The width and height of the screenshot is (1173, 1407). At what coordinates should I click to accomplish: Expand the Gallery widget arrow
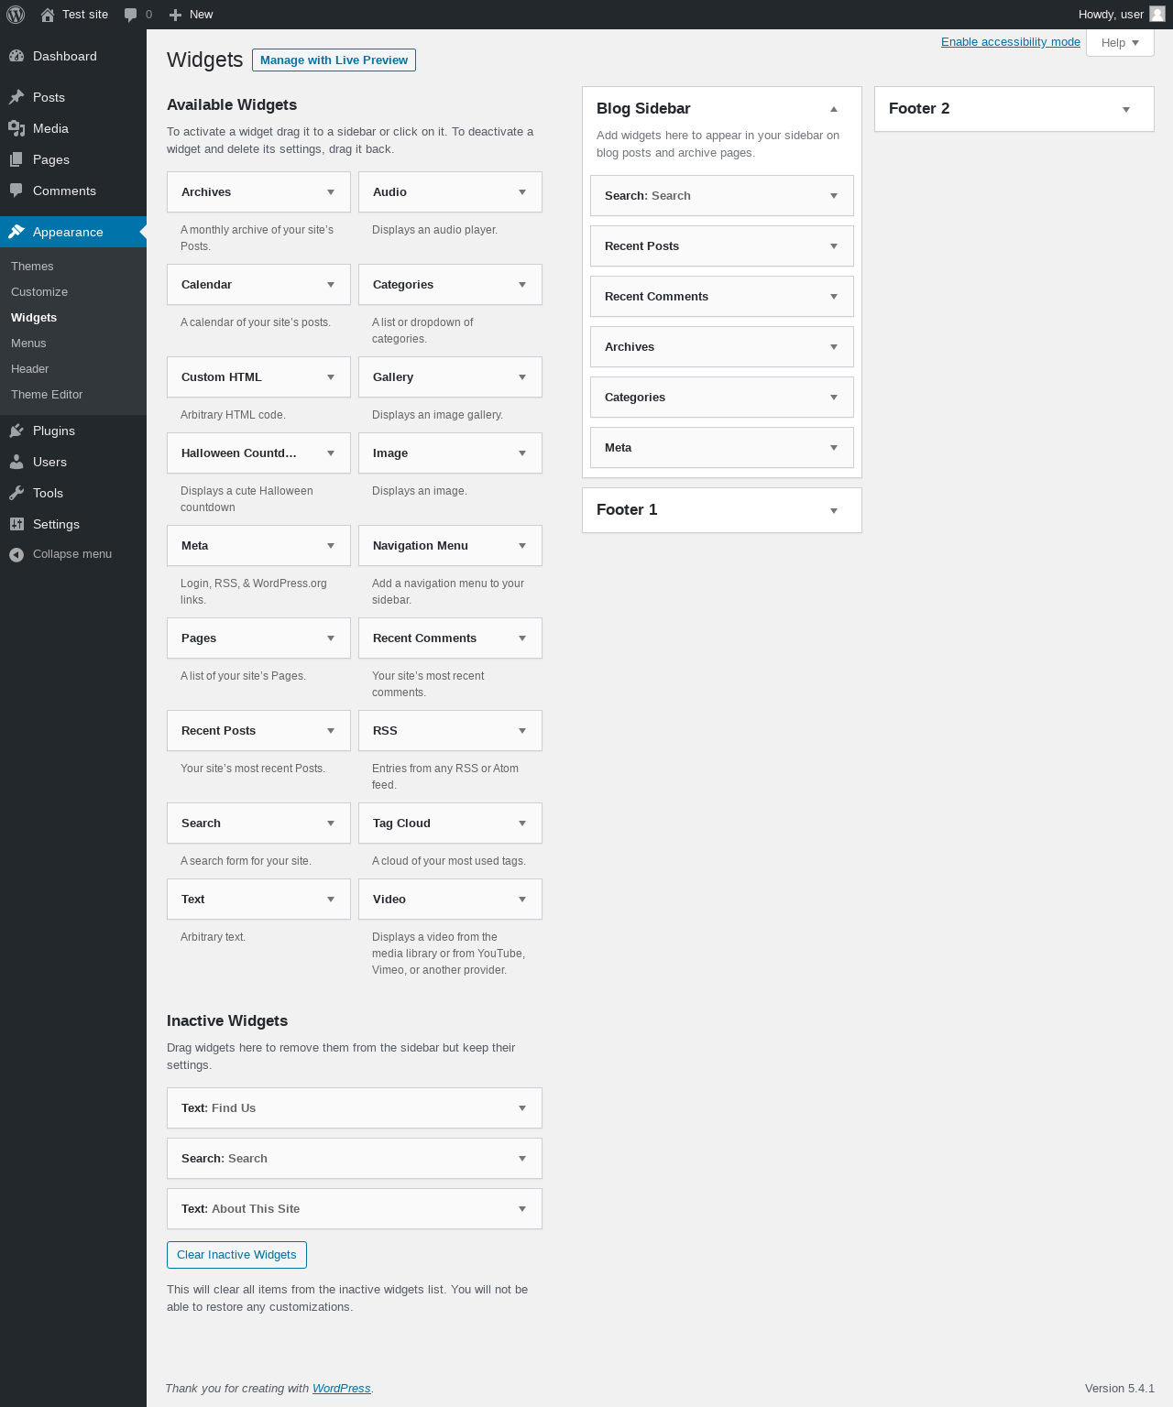click(522, 377)
